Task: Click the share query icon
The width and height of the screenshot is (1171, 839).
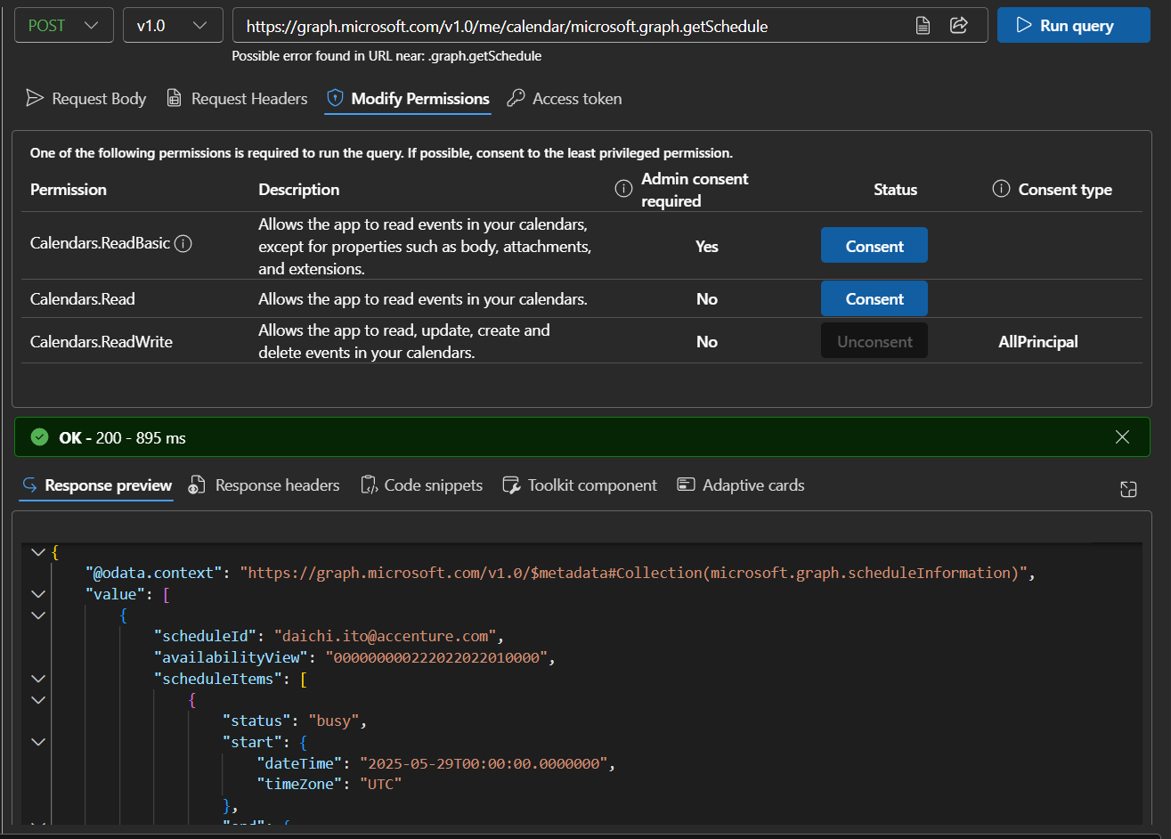Action: pyautogui.click(x=959, y=25)
